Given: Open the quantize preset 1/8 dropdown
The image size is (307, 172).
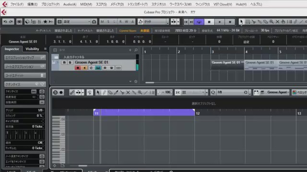Looking at the screenshot, I should [231, 92].
